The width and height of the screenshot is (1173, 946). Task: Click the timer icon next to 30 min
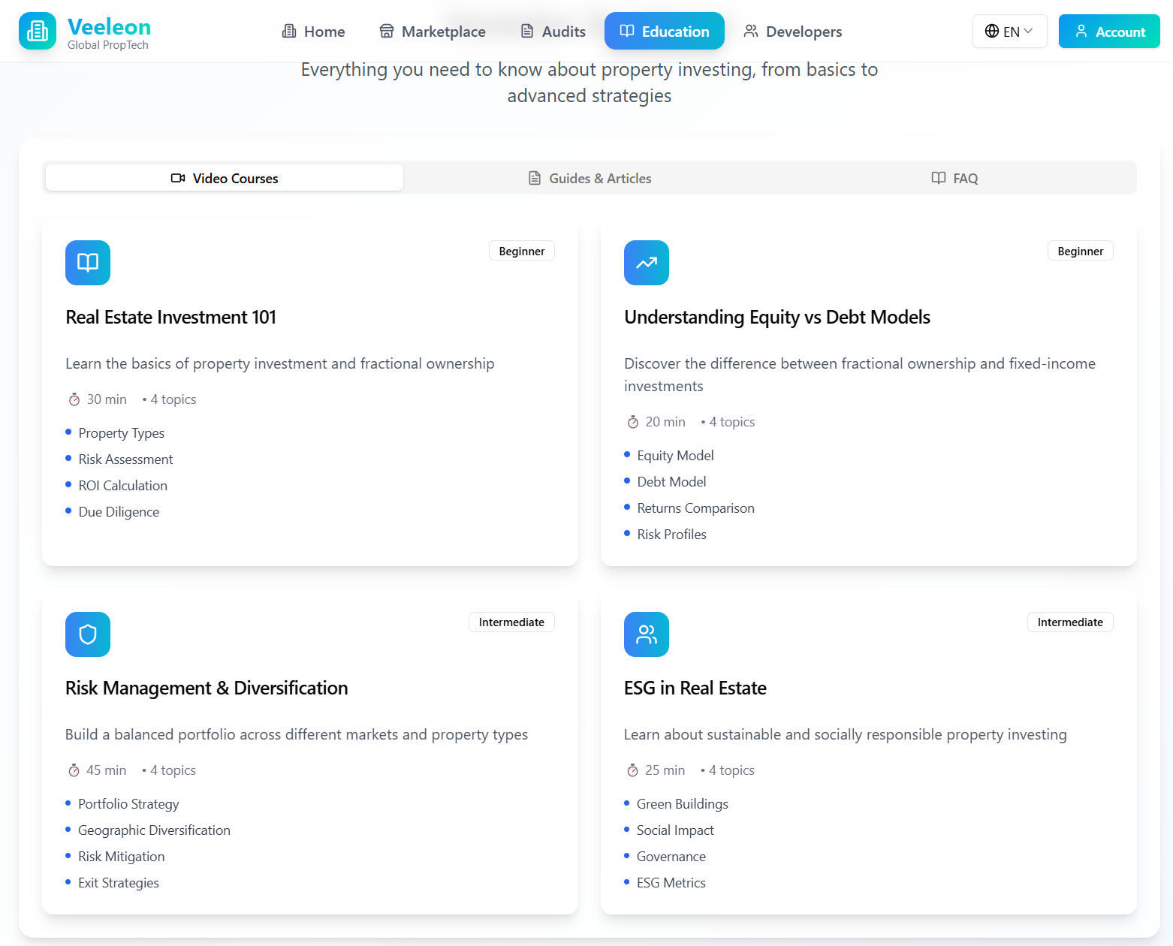coord(74,399)
